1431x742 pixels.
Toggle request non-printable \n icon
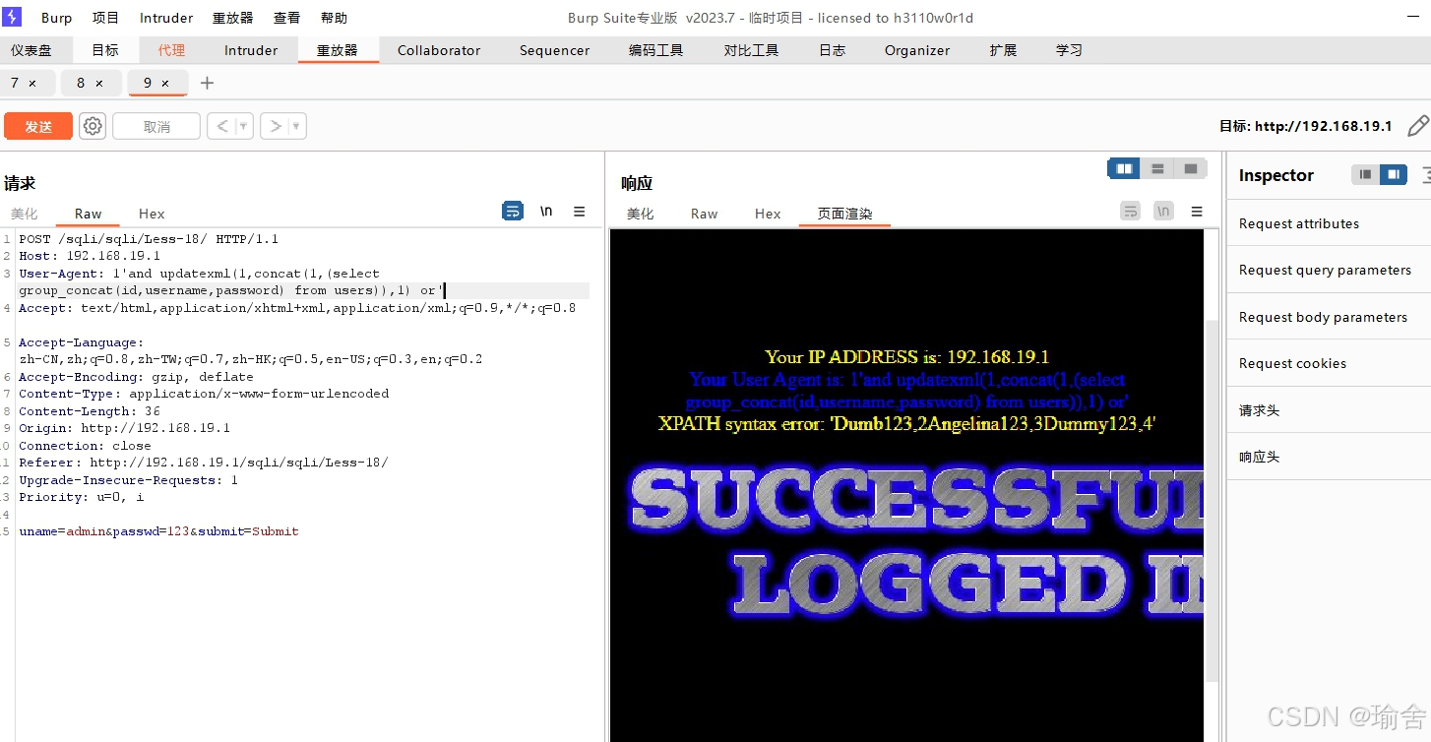click(546, 212)
